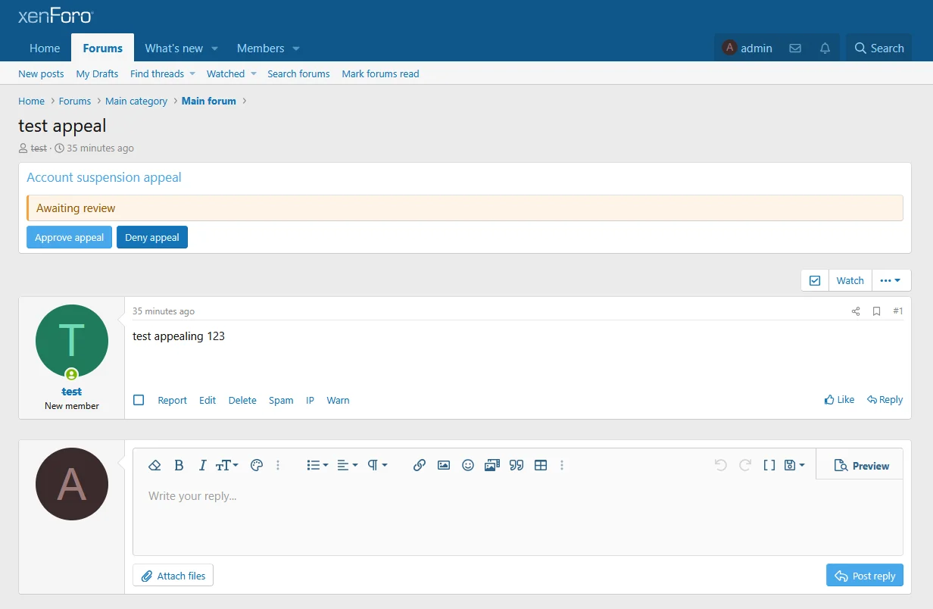Open the more insert options after the table icon
Image resolution: width=933 pixels, height=609 pixels.
point(562,465)
